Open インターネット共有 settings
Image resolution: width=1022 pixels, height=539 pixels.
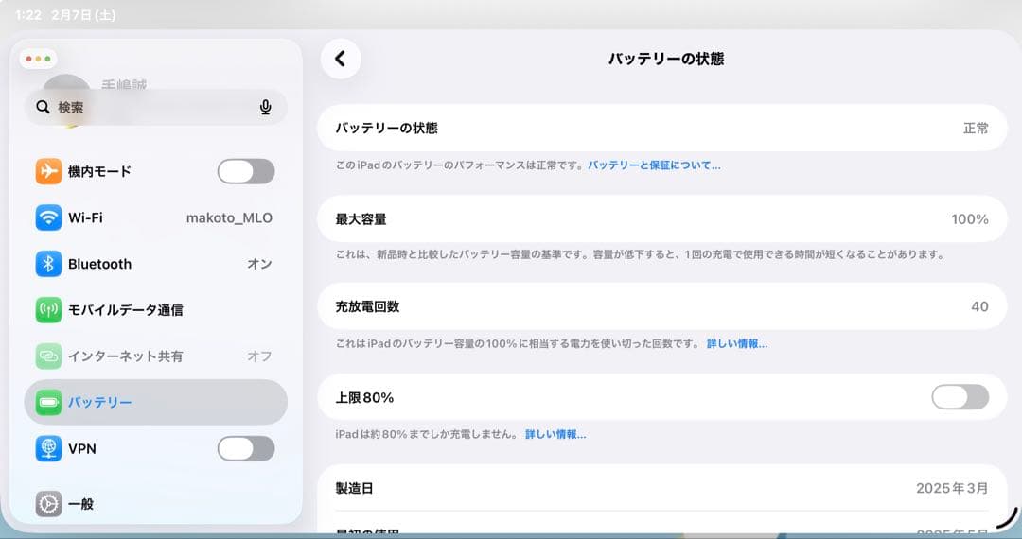point(156,356)
